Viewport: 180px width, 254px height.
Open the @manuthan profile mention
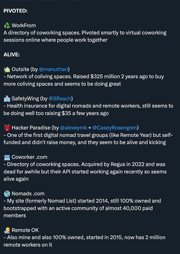coord(54,69)
